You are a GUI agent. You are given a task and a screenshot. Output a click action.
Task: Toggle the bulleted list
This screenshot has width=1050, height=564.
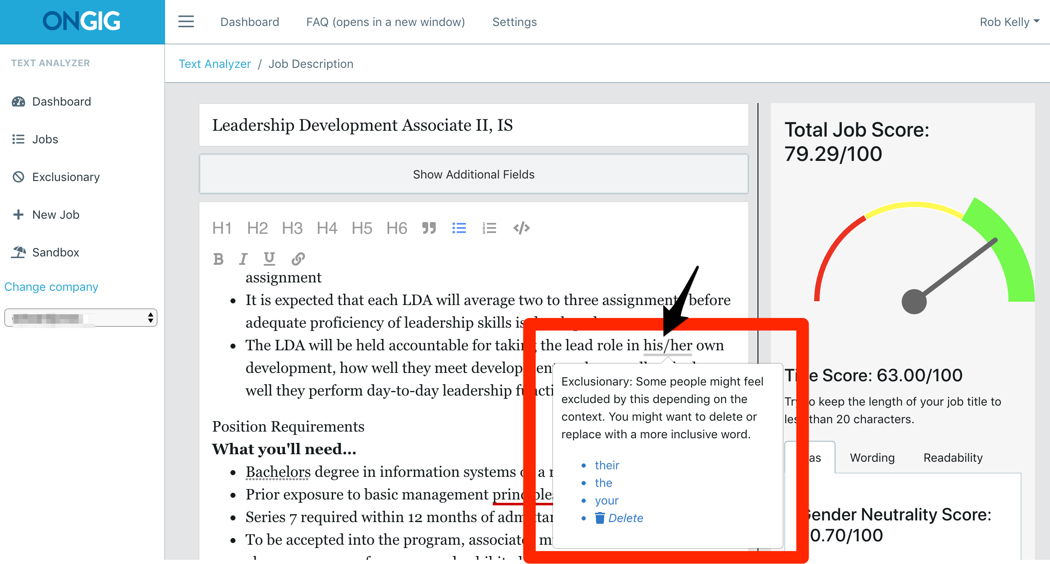459,228
